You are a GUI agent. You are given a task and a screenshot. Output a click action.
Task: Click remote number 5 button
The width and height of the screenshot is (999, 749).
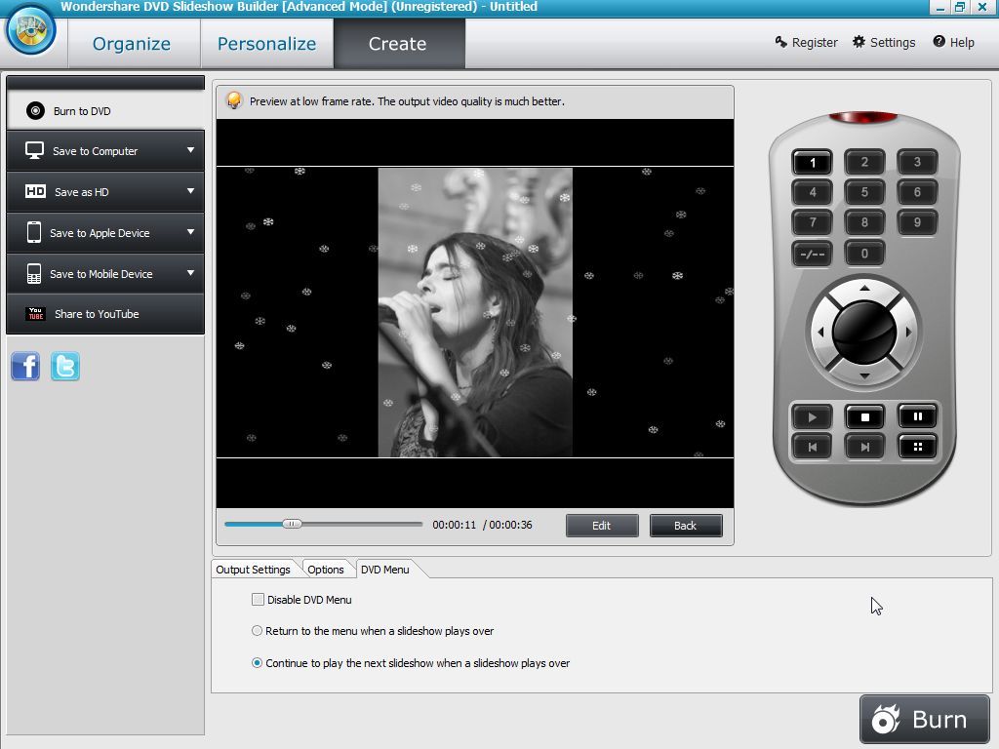[x=864, y=192]
